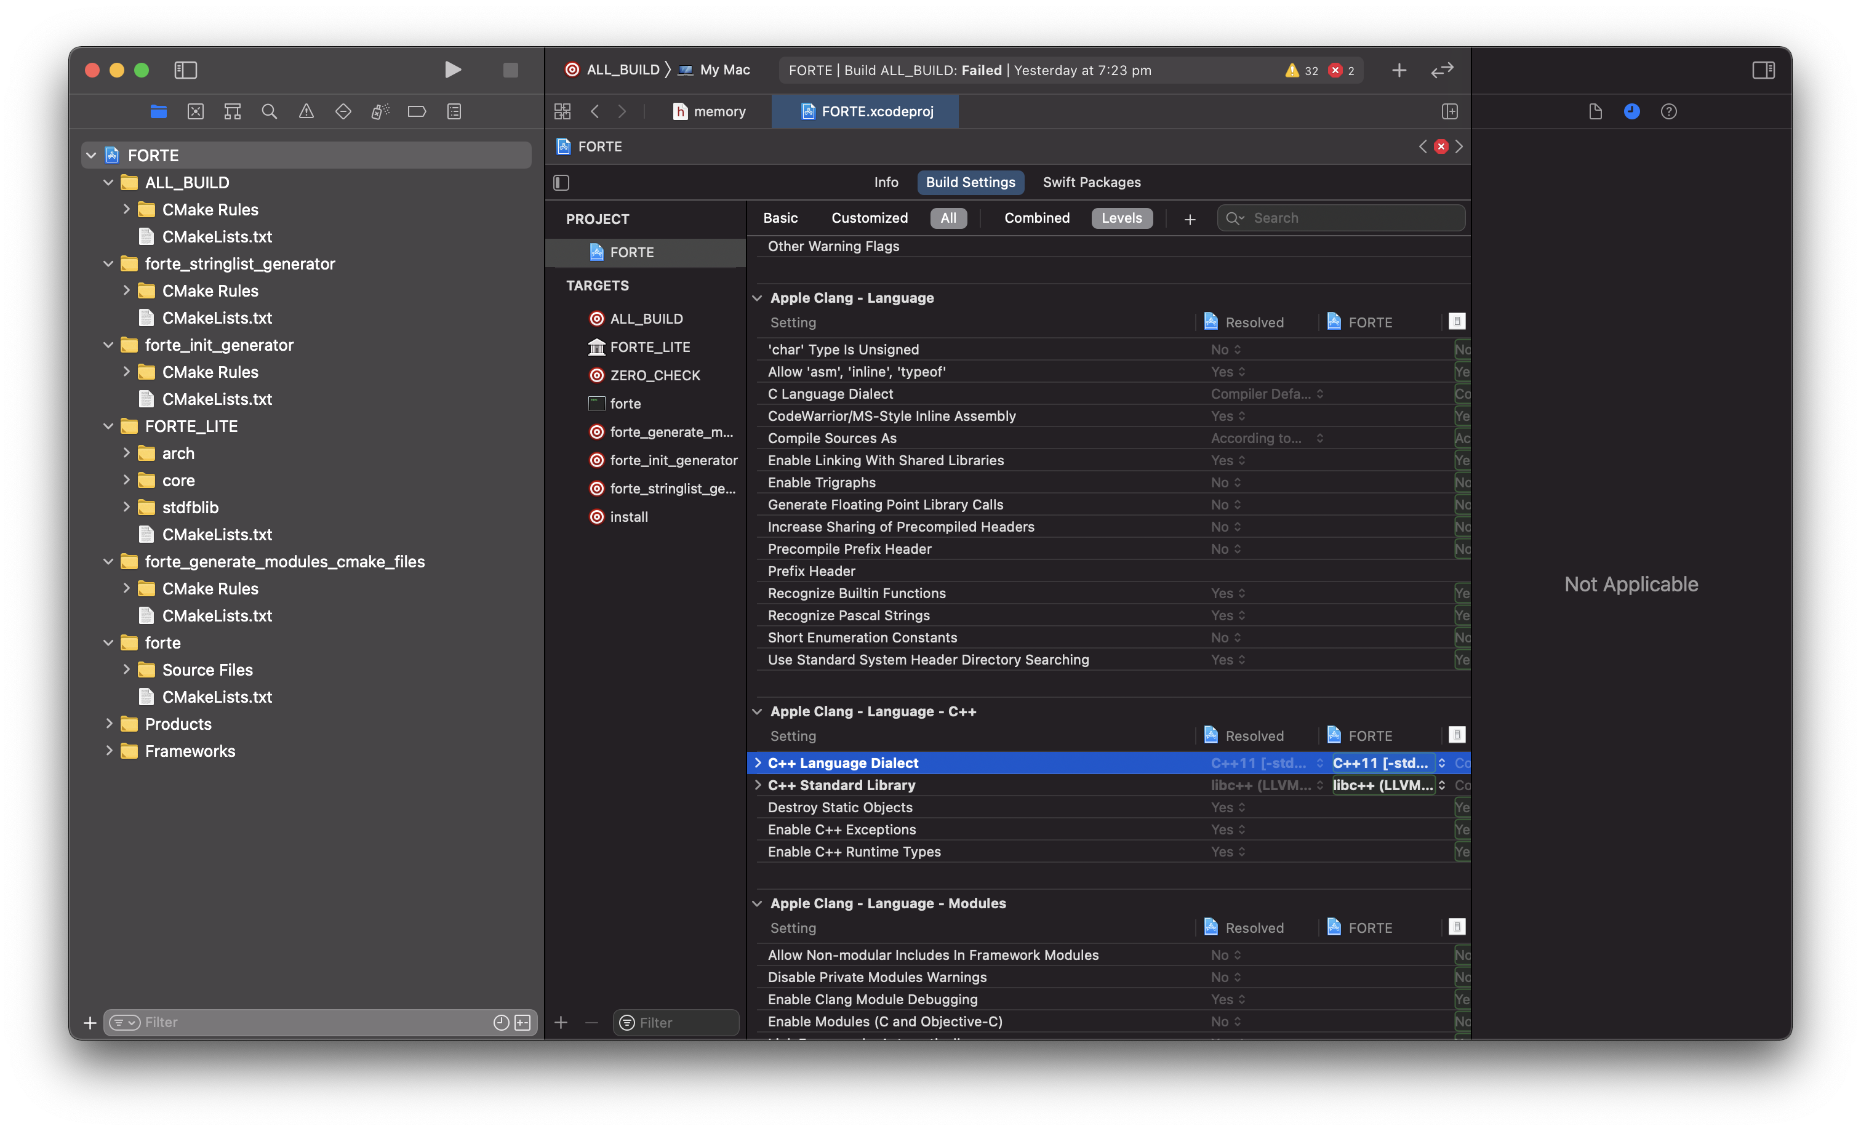The image size is (1861, 1131).
Task: Add a new target with plus button
Action: tap(561, 1023)
